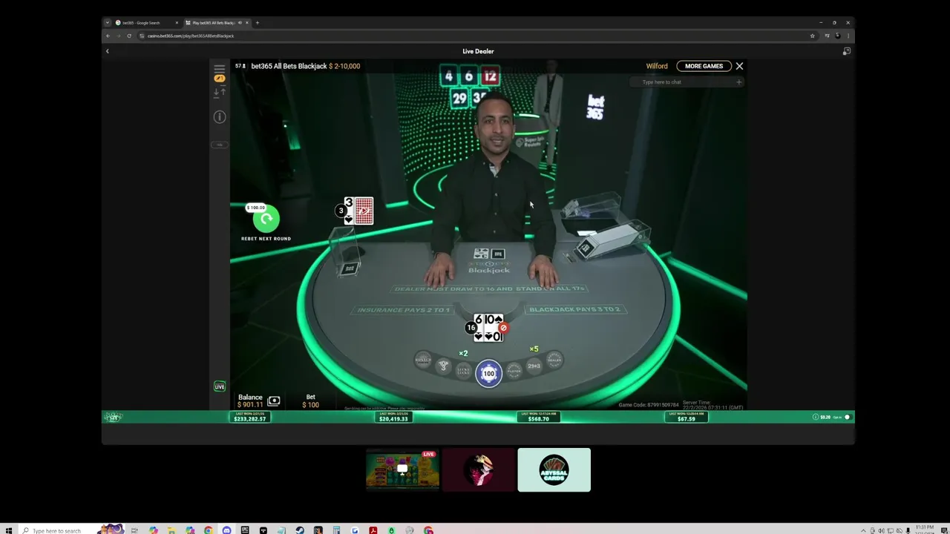Toggle the jackpot Opt In switch

pyautogui.click(x=847, y=418)
